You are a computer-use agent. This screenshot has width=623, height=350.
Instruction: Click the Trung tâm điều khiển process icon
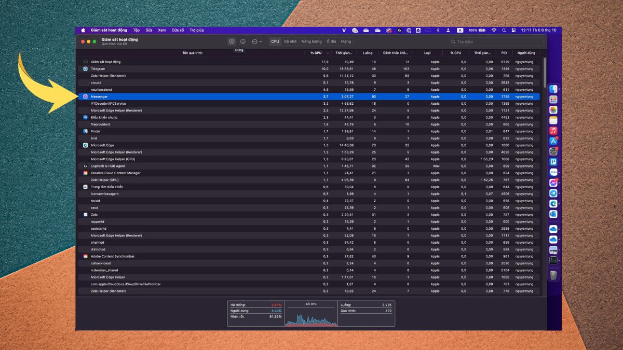[86, 187]
